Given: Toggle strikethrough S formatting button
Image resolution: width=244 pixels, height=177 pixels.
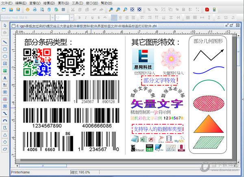Looking at the screenshot, I should click(99, 18).
